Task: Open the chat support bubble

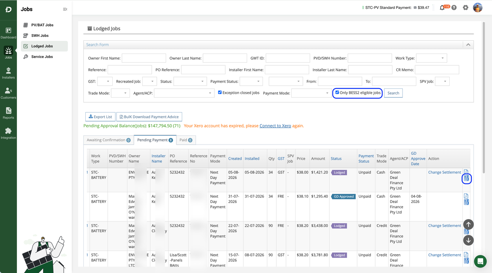Action: [x=480, y=261]
